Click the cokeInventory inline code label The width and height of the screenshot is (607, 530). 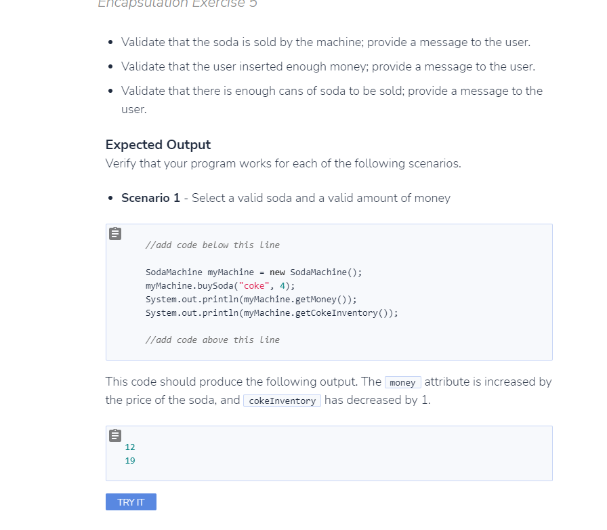[x=281, y=400]
